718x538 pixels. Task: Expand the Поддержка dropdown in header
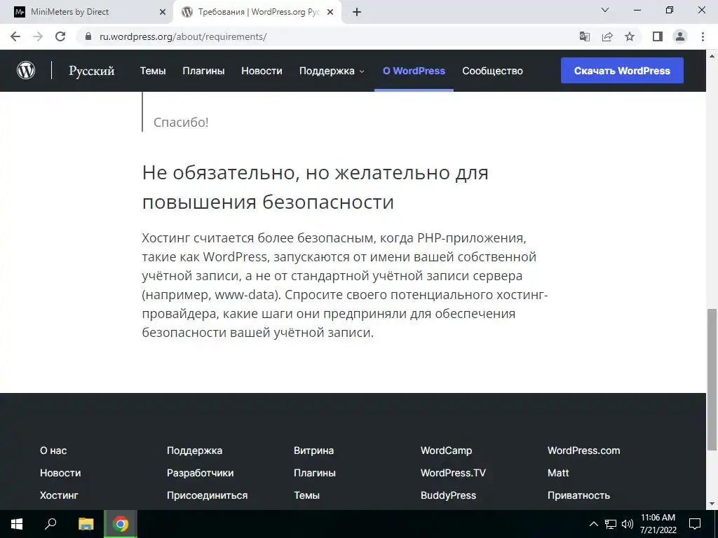coord(332,71)
